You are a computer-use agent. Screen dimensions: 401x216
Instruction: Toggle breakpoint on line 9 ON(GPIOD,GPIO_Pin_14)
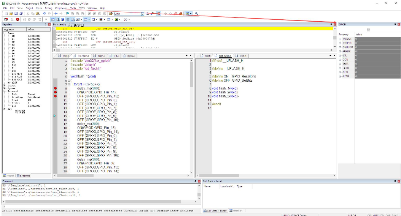(x=55, y=92)
